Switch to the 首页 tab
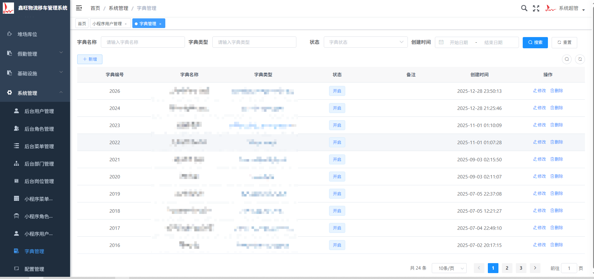 [82, 24]
